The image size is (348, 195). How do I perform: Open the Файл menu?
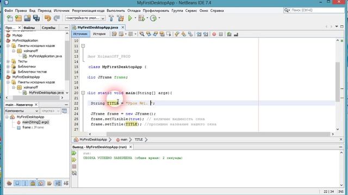[9, 11]
